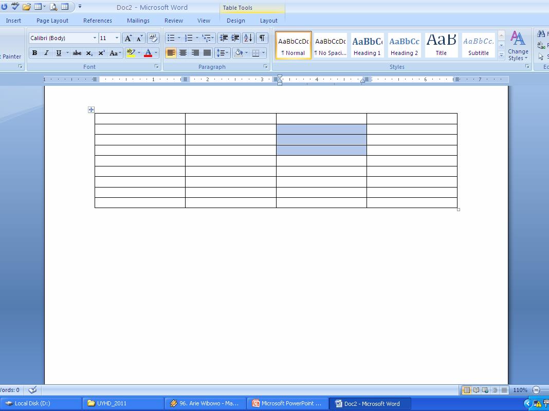Click the Grow Font button
This screenshot has width=549, height=411.
pos(128,38)
